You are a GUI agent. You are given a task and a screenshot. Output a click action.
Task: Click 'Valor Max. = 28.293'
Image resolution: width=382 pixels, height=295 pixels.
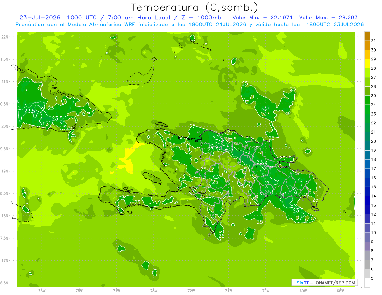pyautogui.click(x=329, y=18)
